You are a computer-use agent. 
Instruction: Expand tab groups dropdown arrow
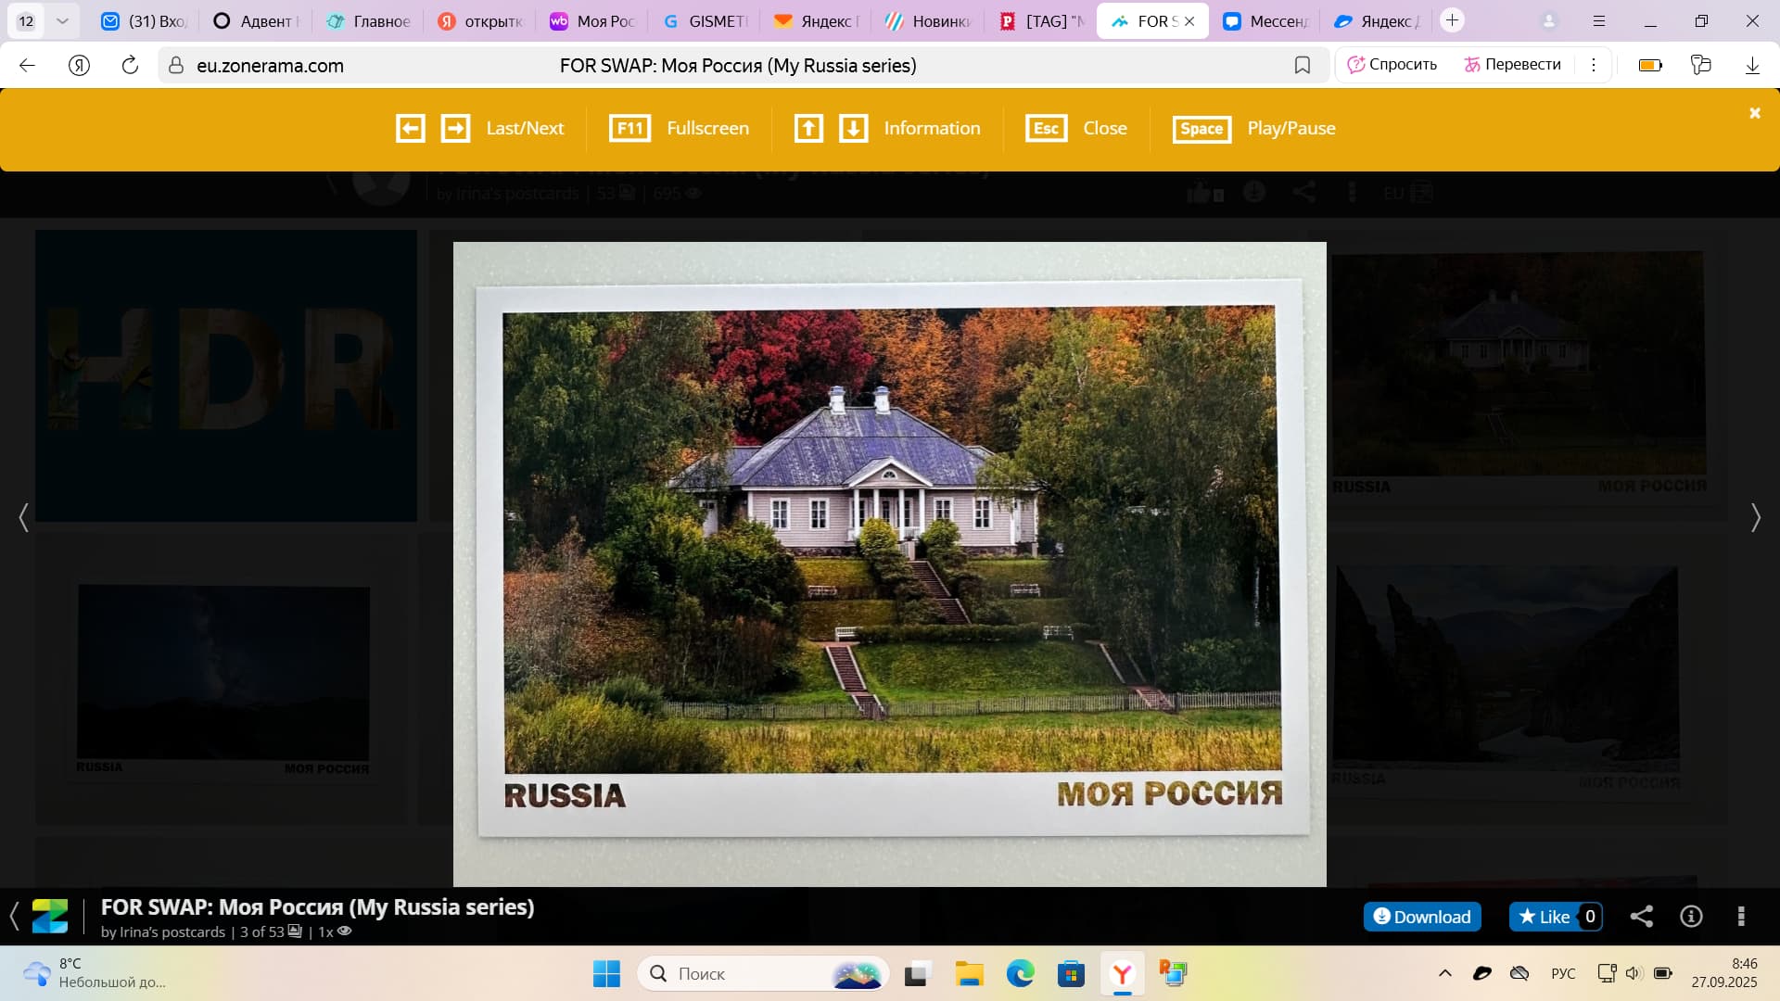(x=62, y=20)
